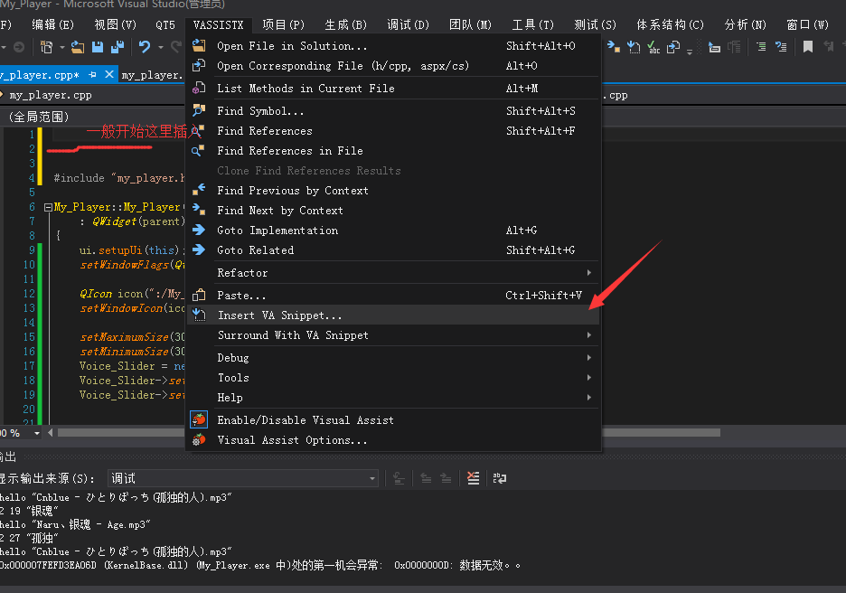
Task: Open the (全局范围) scope dropdown
Action: pyautogui.click(x=91, y=118)
